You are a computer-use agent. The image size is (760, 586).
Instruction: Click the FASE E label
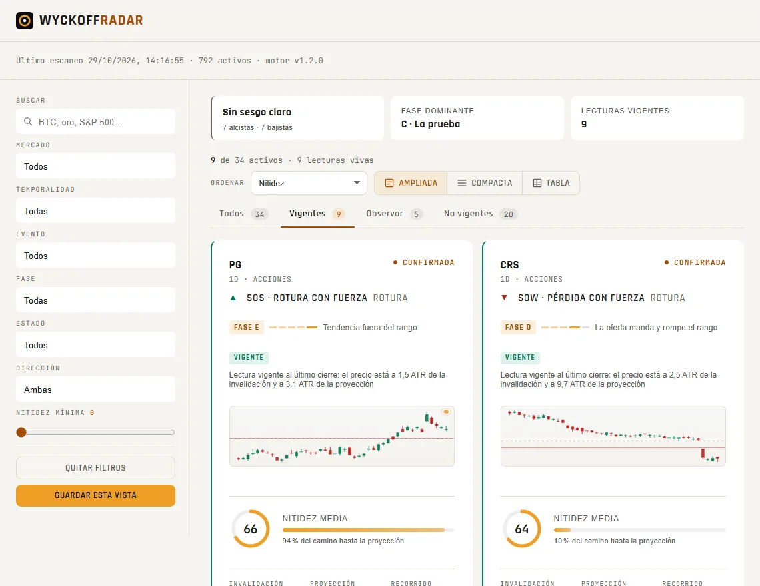coord(246,328)
